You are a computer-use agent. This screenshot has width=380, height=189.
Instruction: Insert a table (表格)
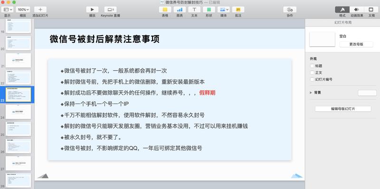click(x=165, y=9)
